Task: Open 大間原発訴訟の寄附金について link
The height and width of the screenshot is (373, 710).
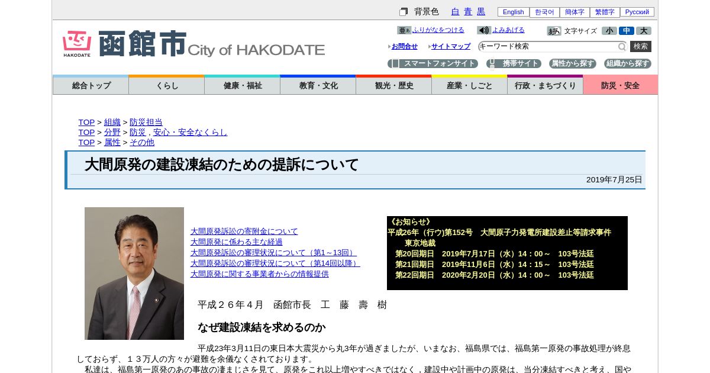Action: [x=244, y=231]
